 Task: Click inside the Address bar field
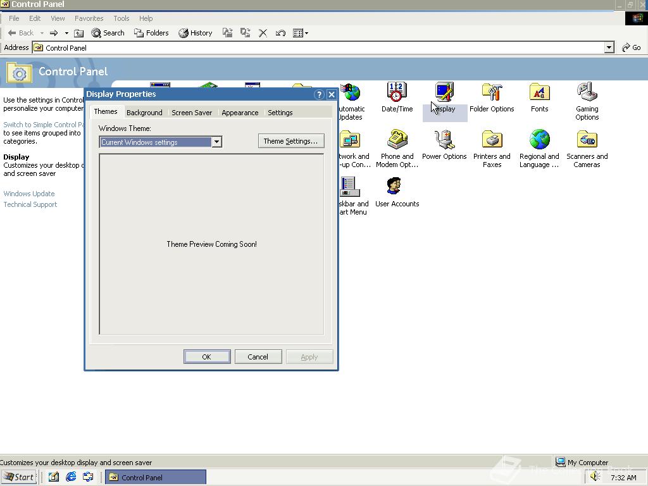[318, 47]
